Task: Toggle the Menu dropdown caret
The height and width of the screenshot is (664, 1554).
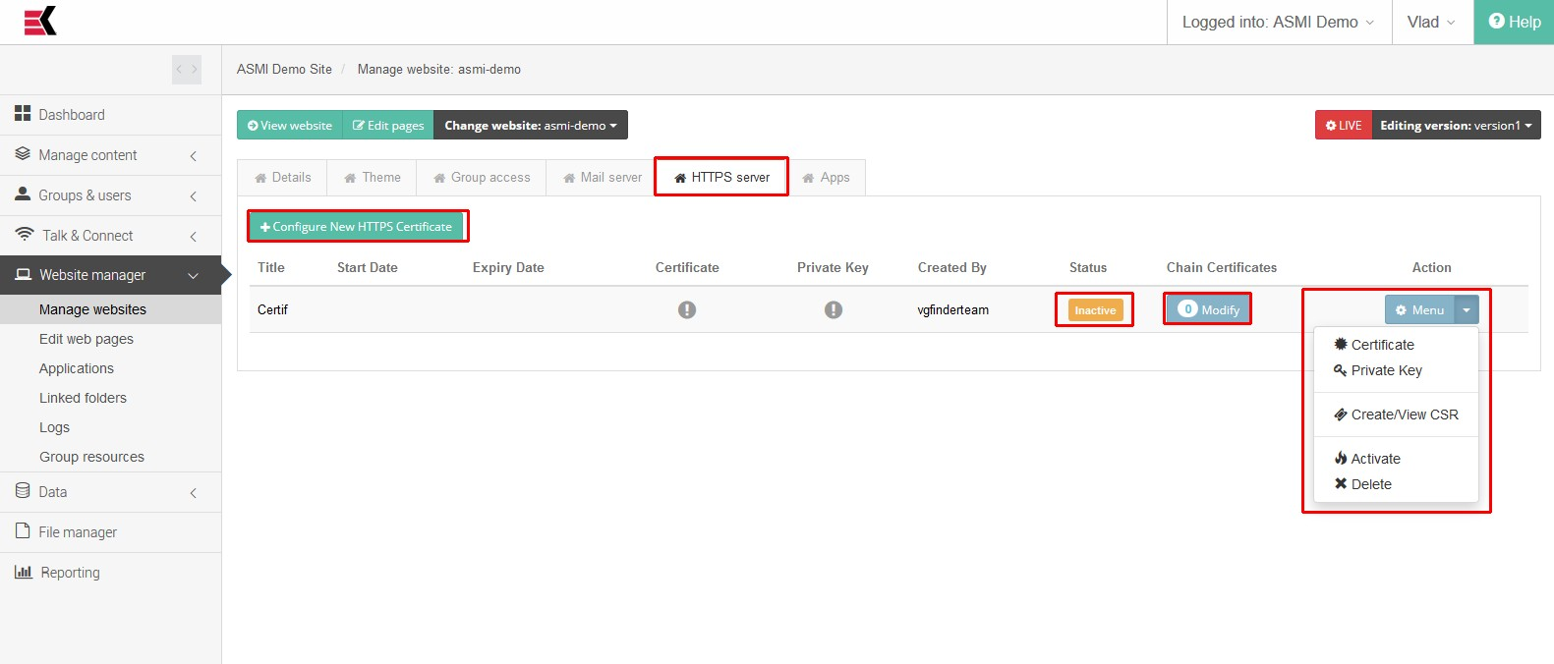Action: coord(1467,309)
